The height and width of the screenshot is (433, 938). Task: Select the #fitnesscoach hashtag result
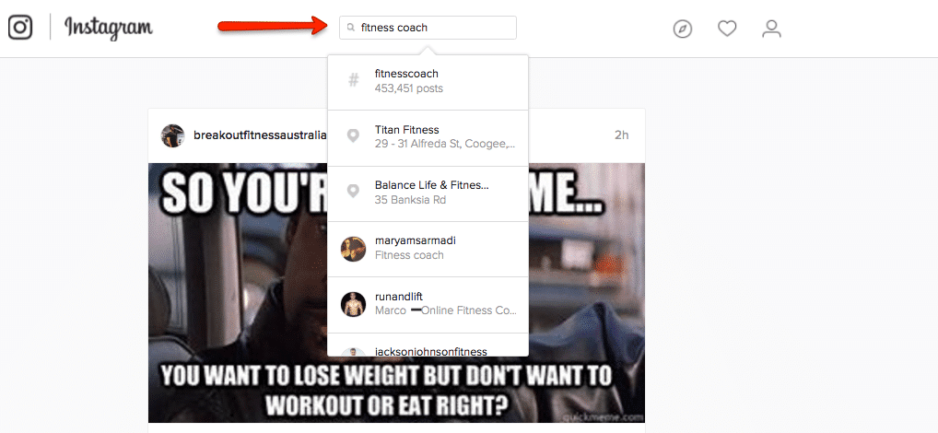tap(428, 81)
